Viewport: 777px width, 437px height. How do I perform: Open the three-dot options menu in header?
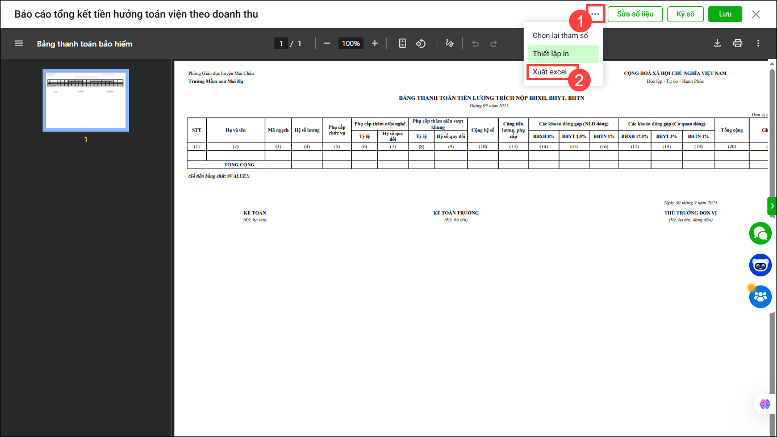pos(595,14)
